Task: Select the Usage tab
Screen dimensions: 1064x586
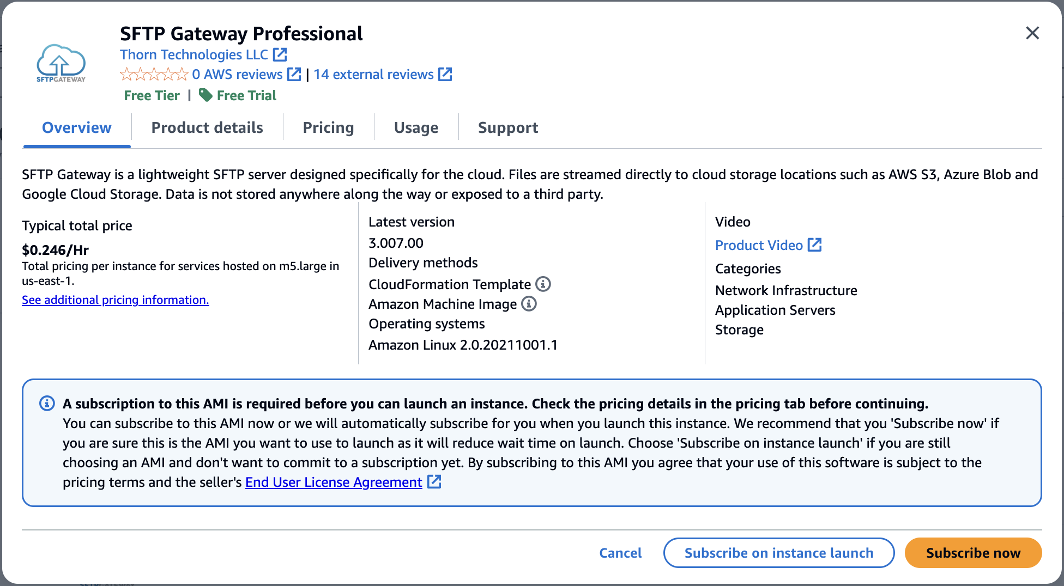Action: 416,127
